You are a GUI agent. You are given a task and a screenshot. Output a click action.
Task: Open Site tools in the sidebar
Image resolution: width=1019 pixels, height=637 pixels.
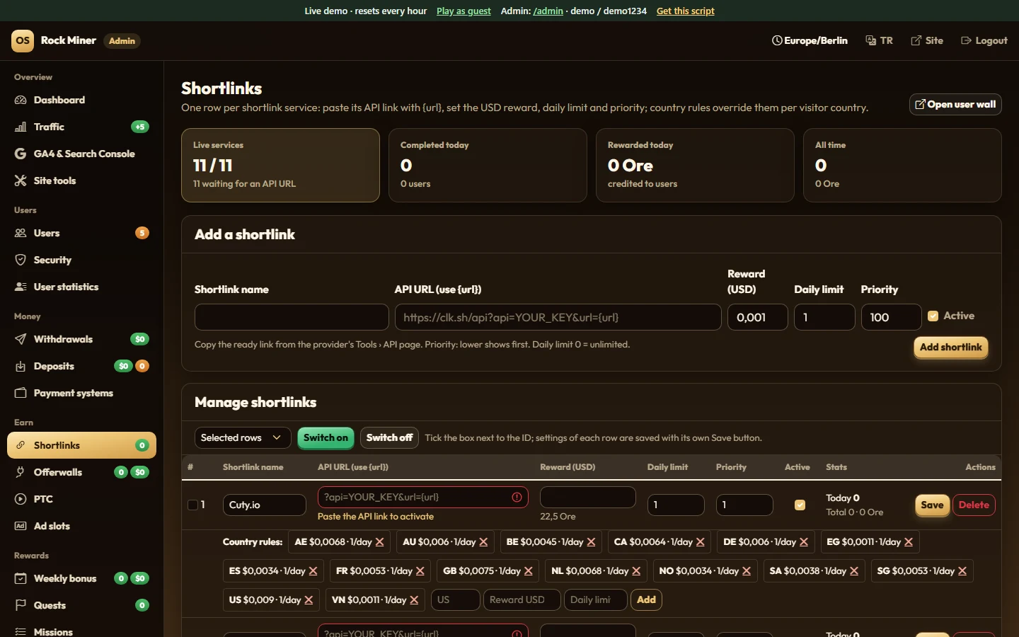coord(81,180)
